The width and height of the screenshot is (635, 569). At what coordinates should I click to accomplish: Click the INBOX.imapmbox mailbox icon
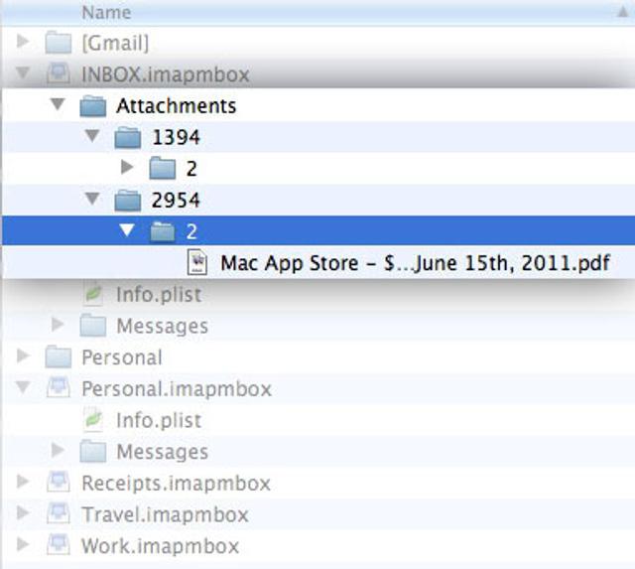[59, 73]
